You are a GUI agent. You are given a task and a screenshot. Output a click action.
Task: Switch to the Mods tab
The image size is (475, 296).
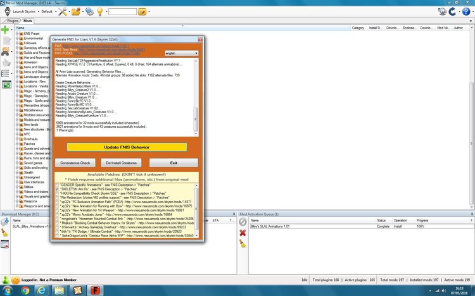[28, 21]
